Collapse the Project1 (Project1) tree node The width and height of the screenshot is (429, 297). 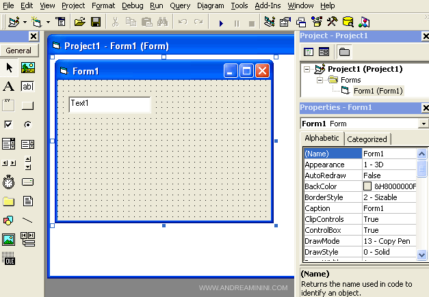(x=308, y=69)
